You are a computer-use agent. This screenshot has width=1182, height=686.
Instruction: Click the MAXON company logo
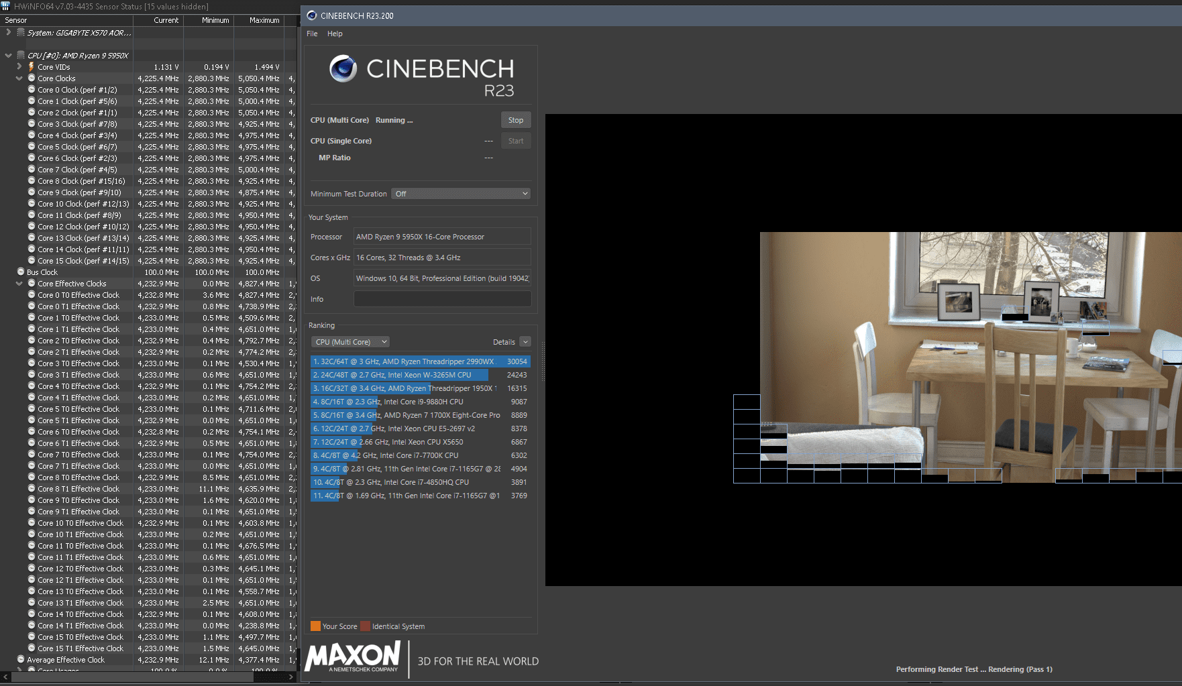353,656
